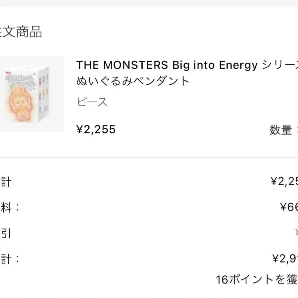Viewport: 298px width, 298px height.
Task: Click the 16ポイントを獲得 points text
Action: [x=257, y=279]
